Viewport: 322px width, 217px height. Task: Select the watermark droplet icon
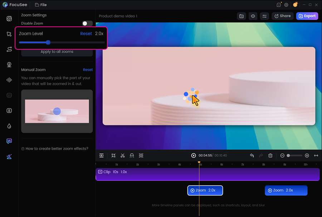(9, 126)
